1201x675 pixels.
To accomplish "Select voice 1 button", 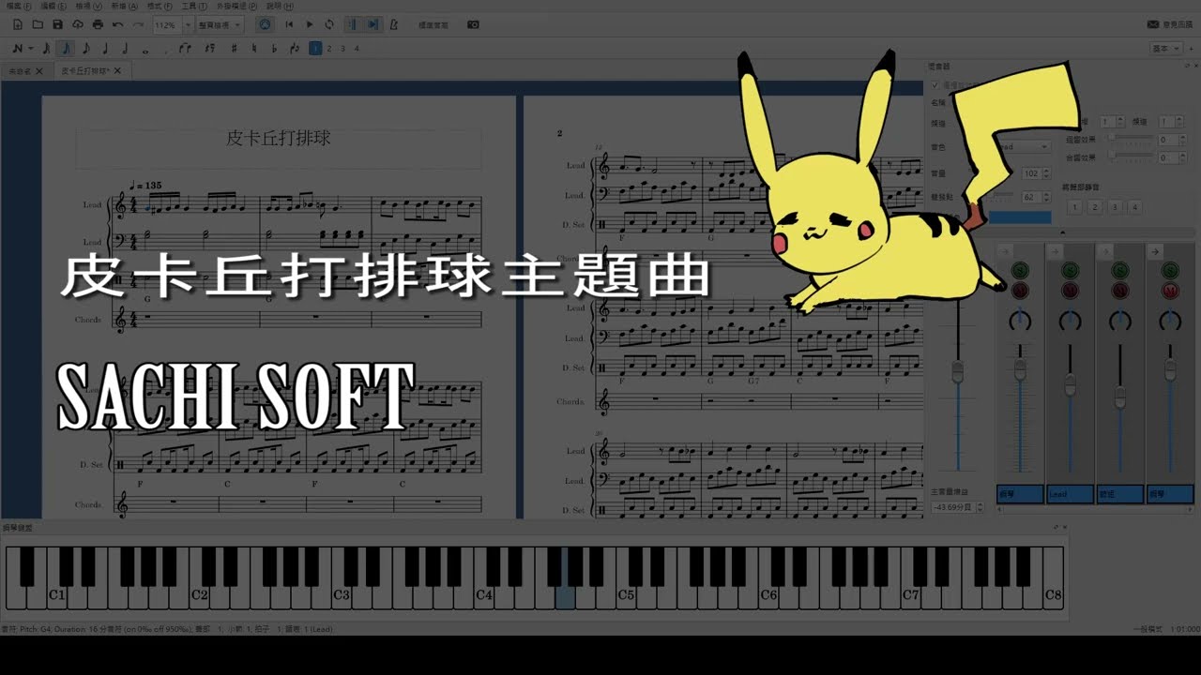I will point(315,48).
